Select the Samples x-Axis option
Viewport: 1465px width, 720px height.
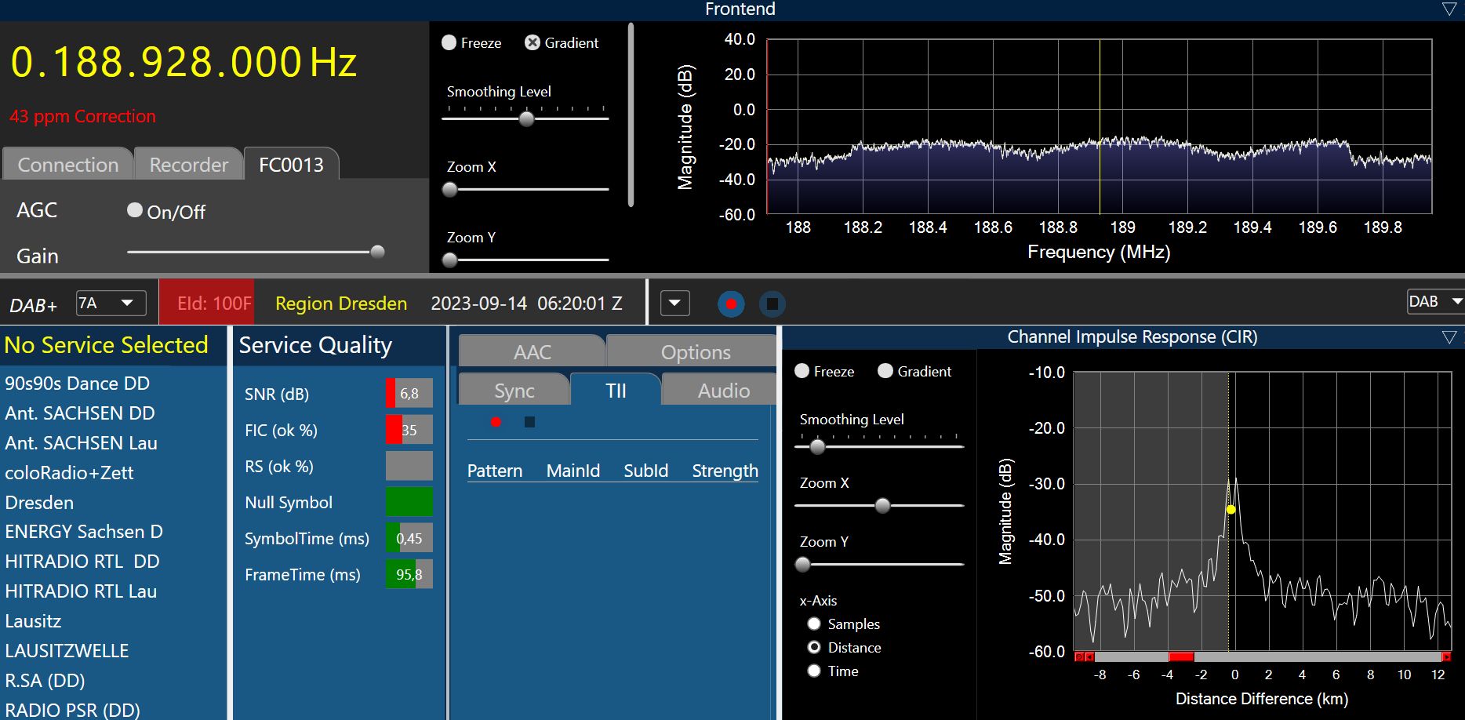tap(814, 624)
